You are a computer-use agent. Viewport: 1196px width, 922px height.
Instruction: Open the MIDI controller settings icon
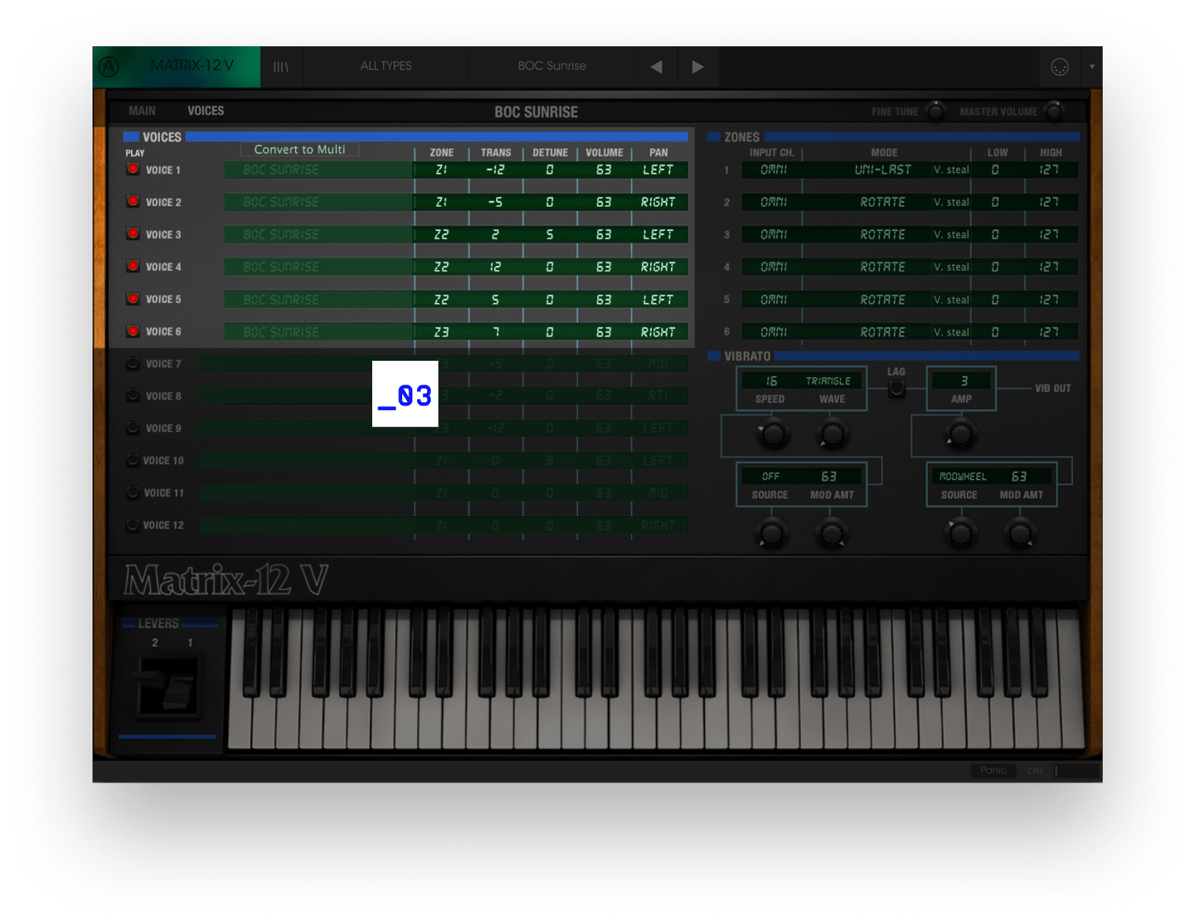coord(1060,67)
